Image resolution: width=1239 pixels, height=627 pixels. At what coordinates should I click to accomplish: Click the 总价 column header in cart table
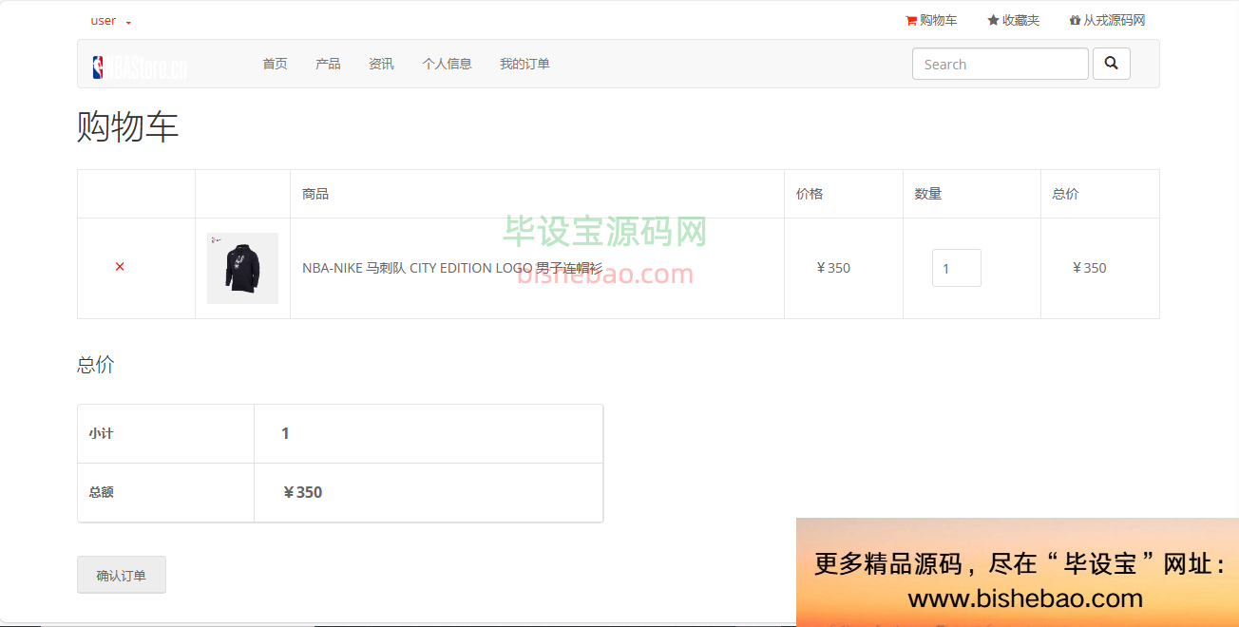point(1065,194)
